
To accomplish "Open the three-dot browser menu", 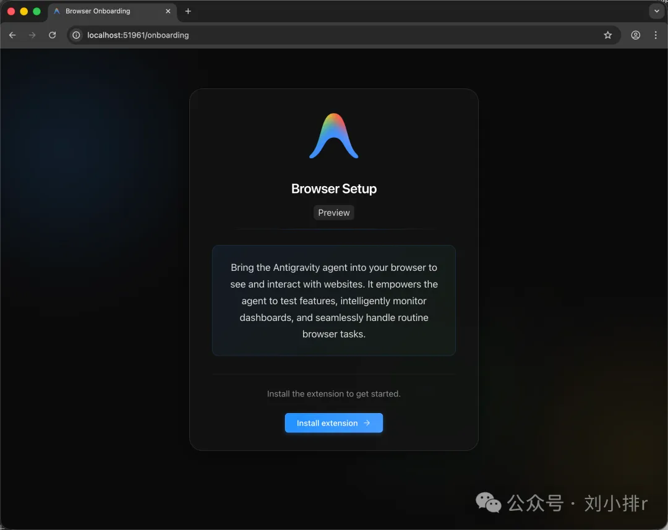I will (x=656, y=35).
